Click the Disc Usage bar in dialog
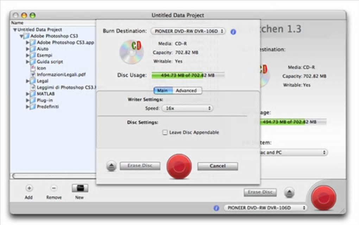 (x=188, y=75)
